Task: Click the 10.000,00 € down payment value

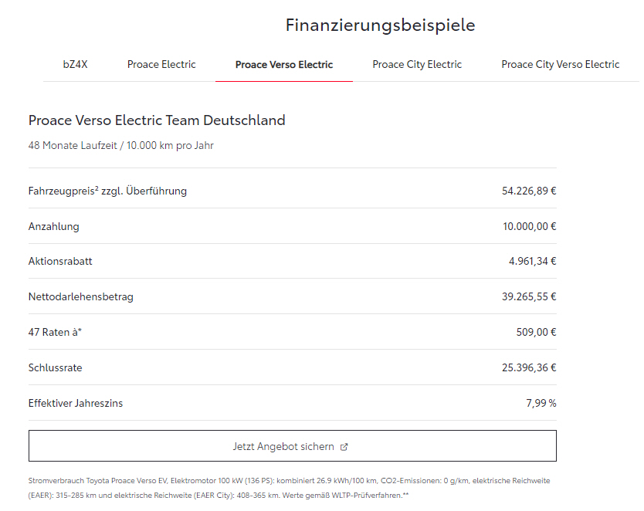Action: tap(529, 226)
